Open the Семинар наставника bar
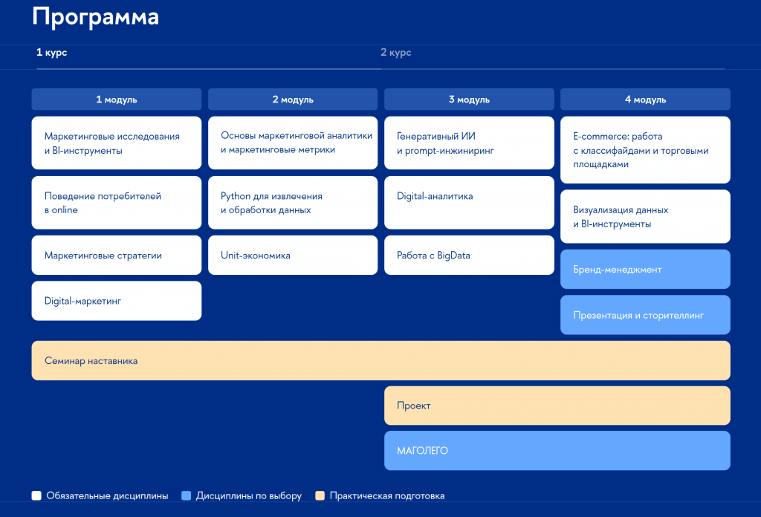761x517 pixels. click(381, 360)
